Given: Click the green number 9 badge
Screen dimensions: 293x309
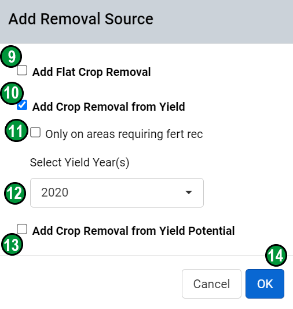Looking at the screenshot, I should 11,57.
